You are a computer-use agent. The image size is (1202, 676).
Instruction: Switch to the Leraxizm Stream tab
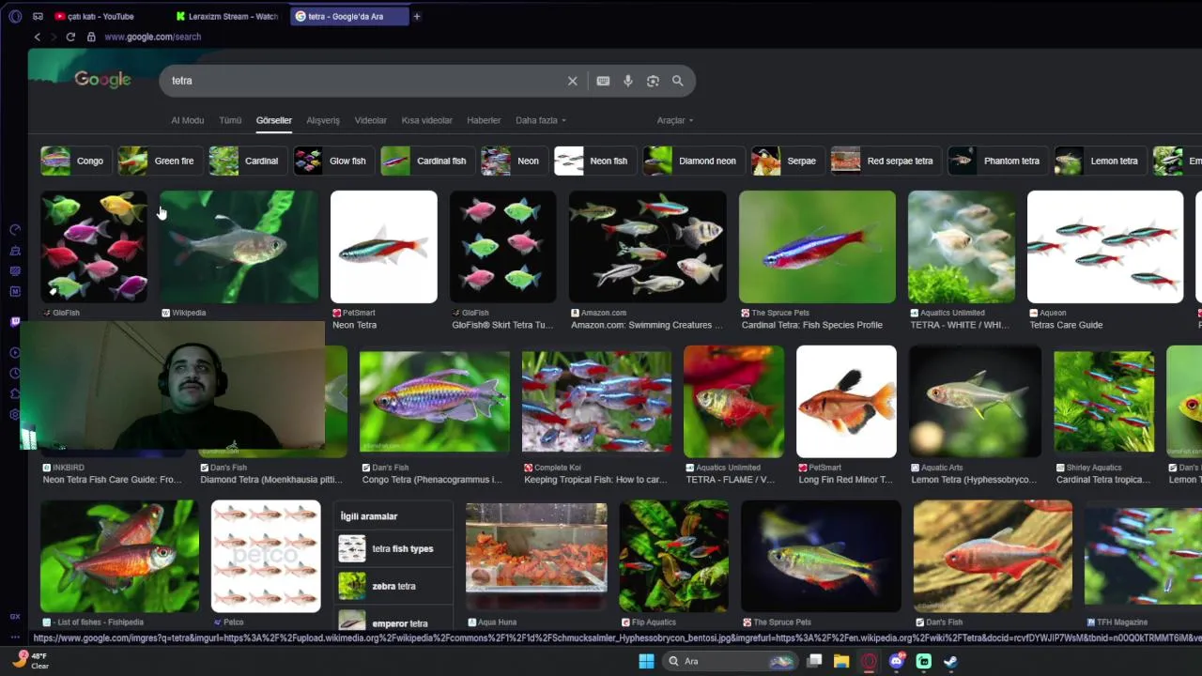[x=226, y=16]
